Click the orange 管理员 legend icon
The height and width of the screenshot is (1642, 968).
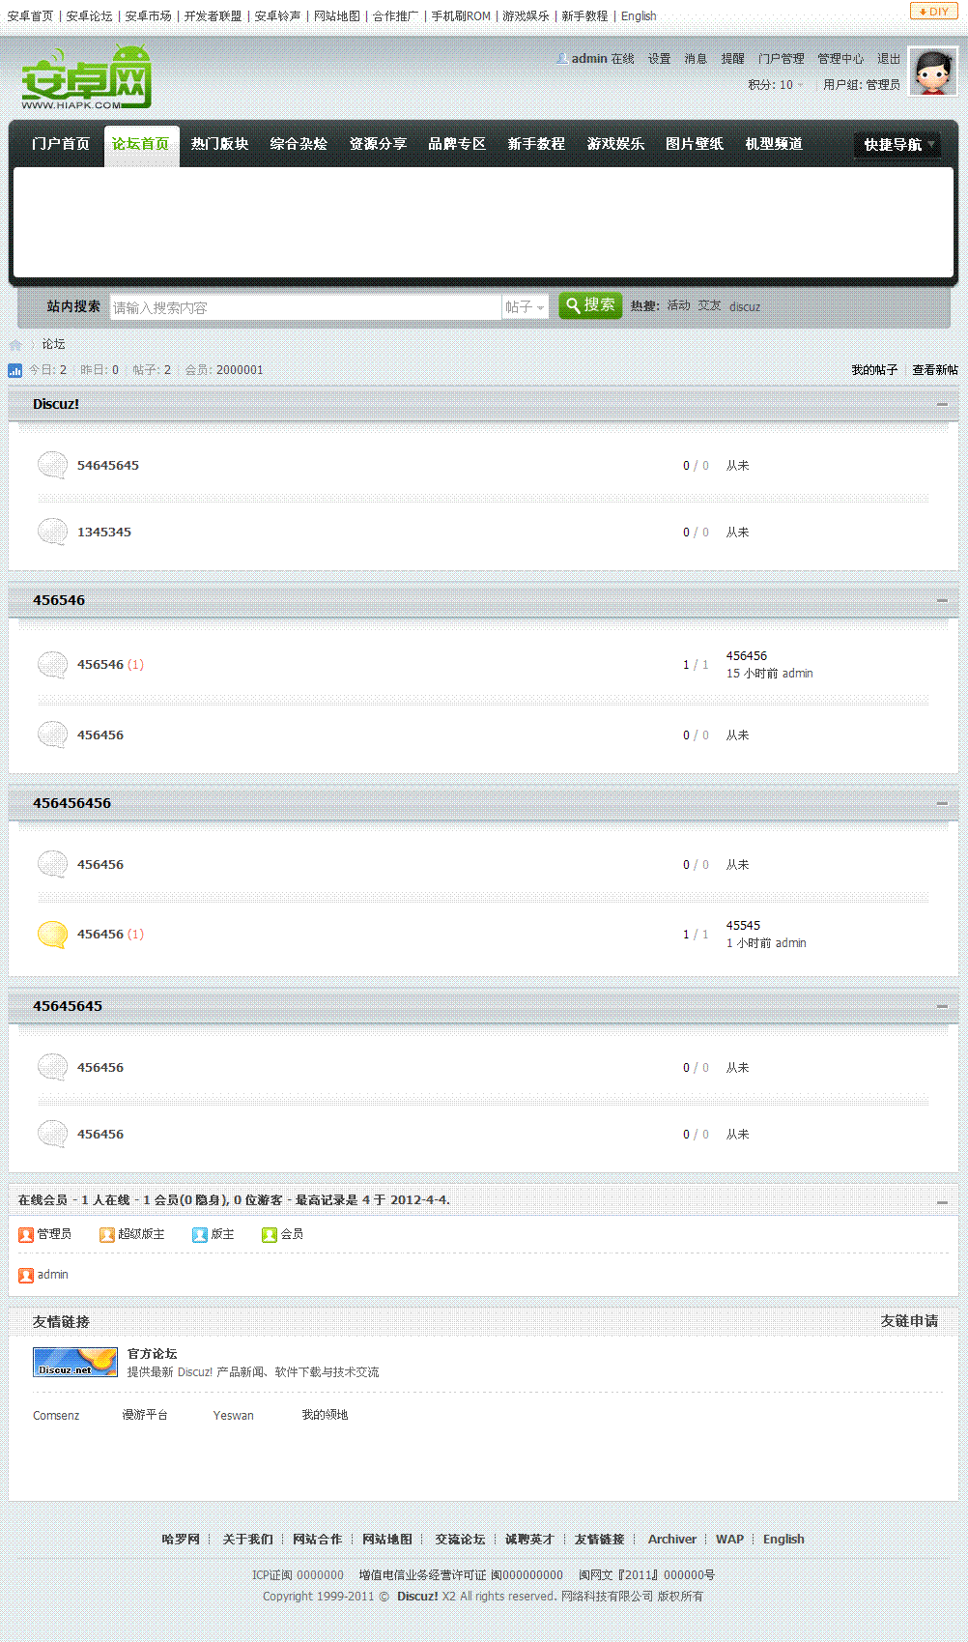coord(26,1235)
